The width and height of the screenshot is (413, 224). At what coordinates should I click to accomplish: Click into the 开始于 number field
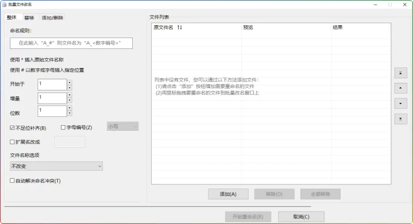tap(52, 84)
